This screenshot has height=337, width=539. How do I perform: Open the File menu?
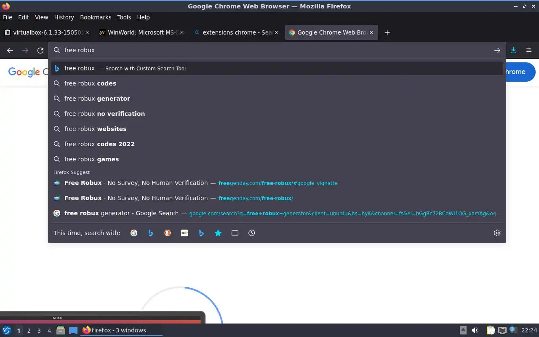pos(8,17)
